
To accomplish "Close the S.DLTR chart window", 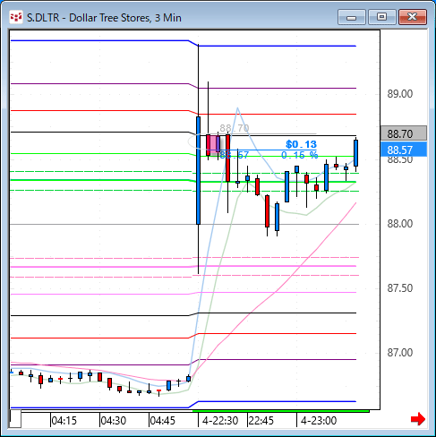I will [x=413, y=17].
